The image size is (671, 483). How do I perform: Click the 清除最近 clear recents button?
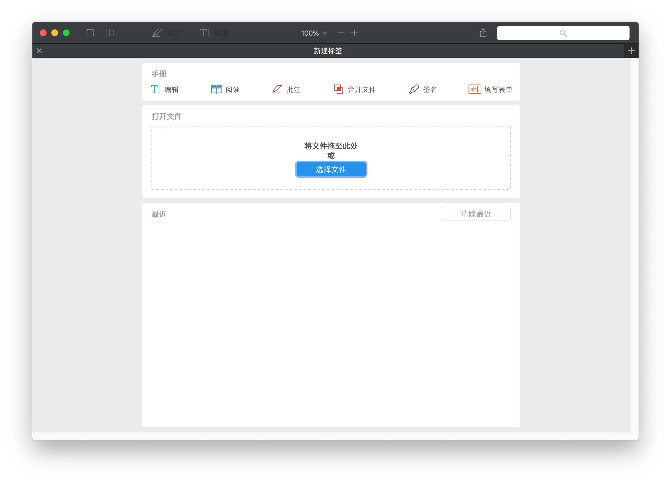[x=476, y=214]
